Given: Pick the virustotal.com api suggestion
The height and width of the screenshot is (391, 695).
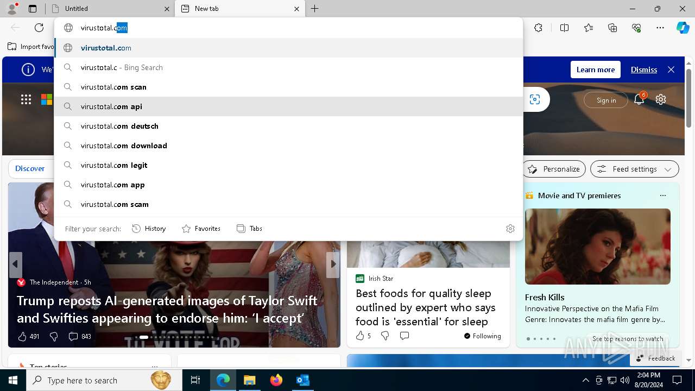Looking at the screenshot, I should pyautogui.click(x=288, y=106).
